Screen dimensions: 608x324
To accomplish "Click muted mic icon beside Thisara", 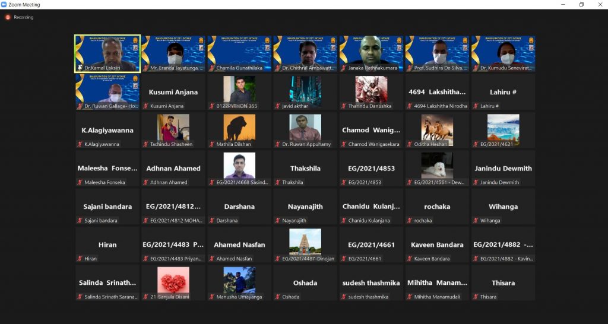I will (x=476, y=297).
